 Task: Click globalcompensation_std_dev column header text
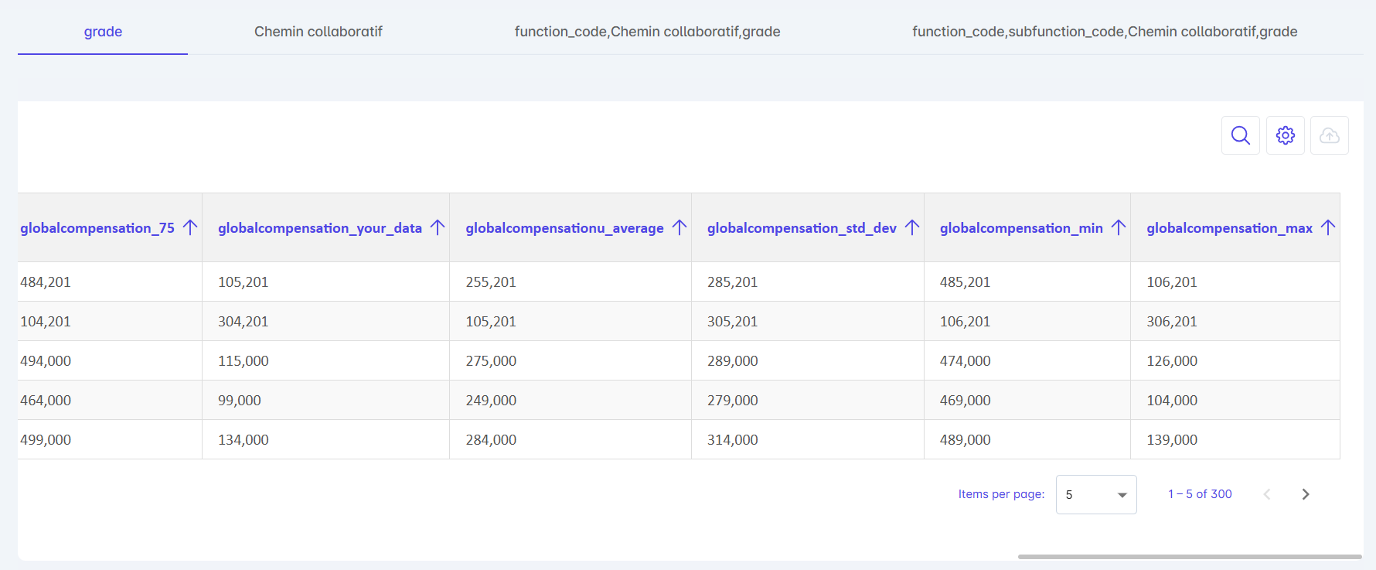801,228
